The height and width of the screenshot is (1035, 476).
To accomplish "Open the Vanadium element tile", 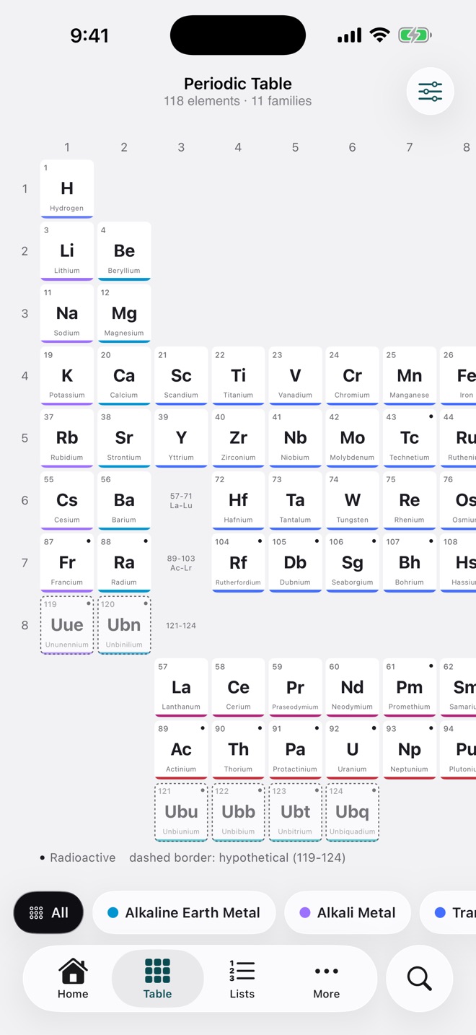I will click(295, 376).
